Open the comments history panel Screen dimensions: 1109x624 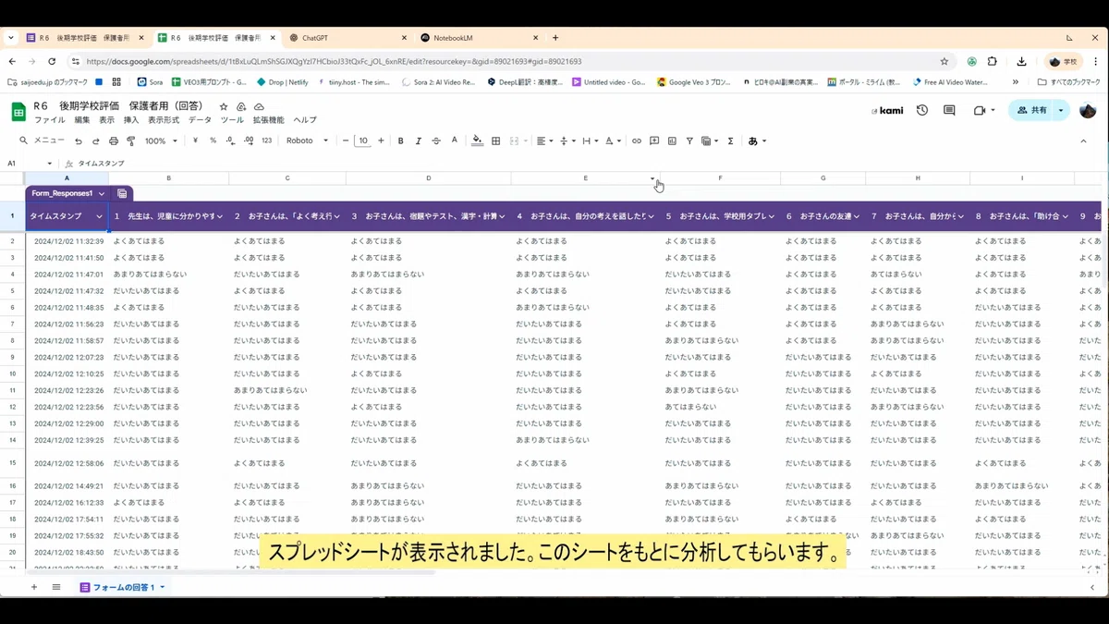(949, 110)
